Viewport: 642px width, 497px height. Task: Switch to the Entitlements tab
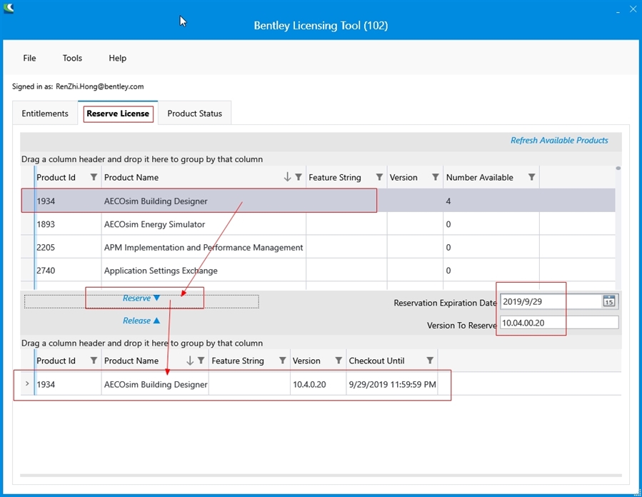click(x=45, y=114)
